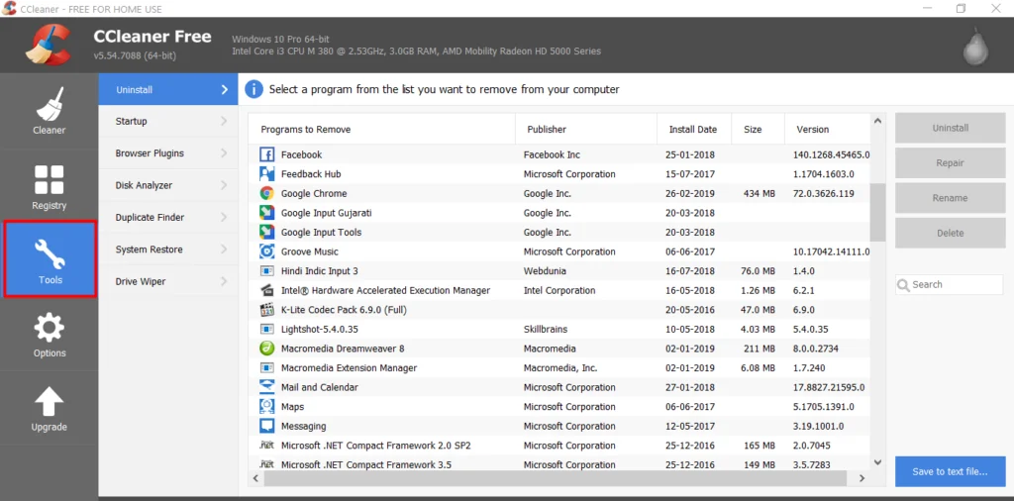This screenshot has height=501, width=1014.
Task: Click the Facebook Inc publisher cell
Action: tap(552, 154)
